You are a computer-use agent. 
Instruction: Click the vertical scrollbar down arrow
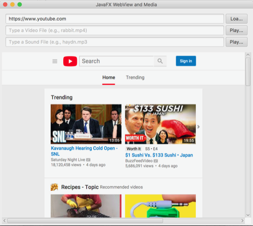pyautogui.click(x=248, y=215)
